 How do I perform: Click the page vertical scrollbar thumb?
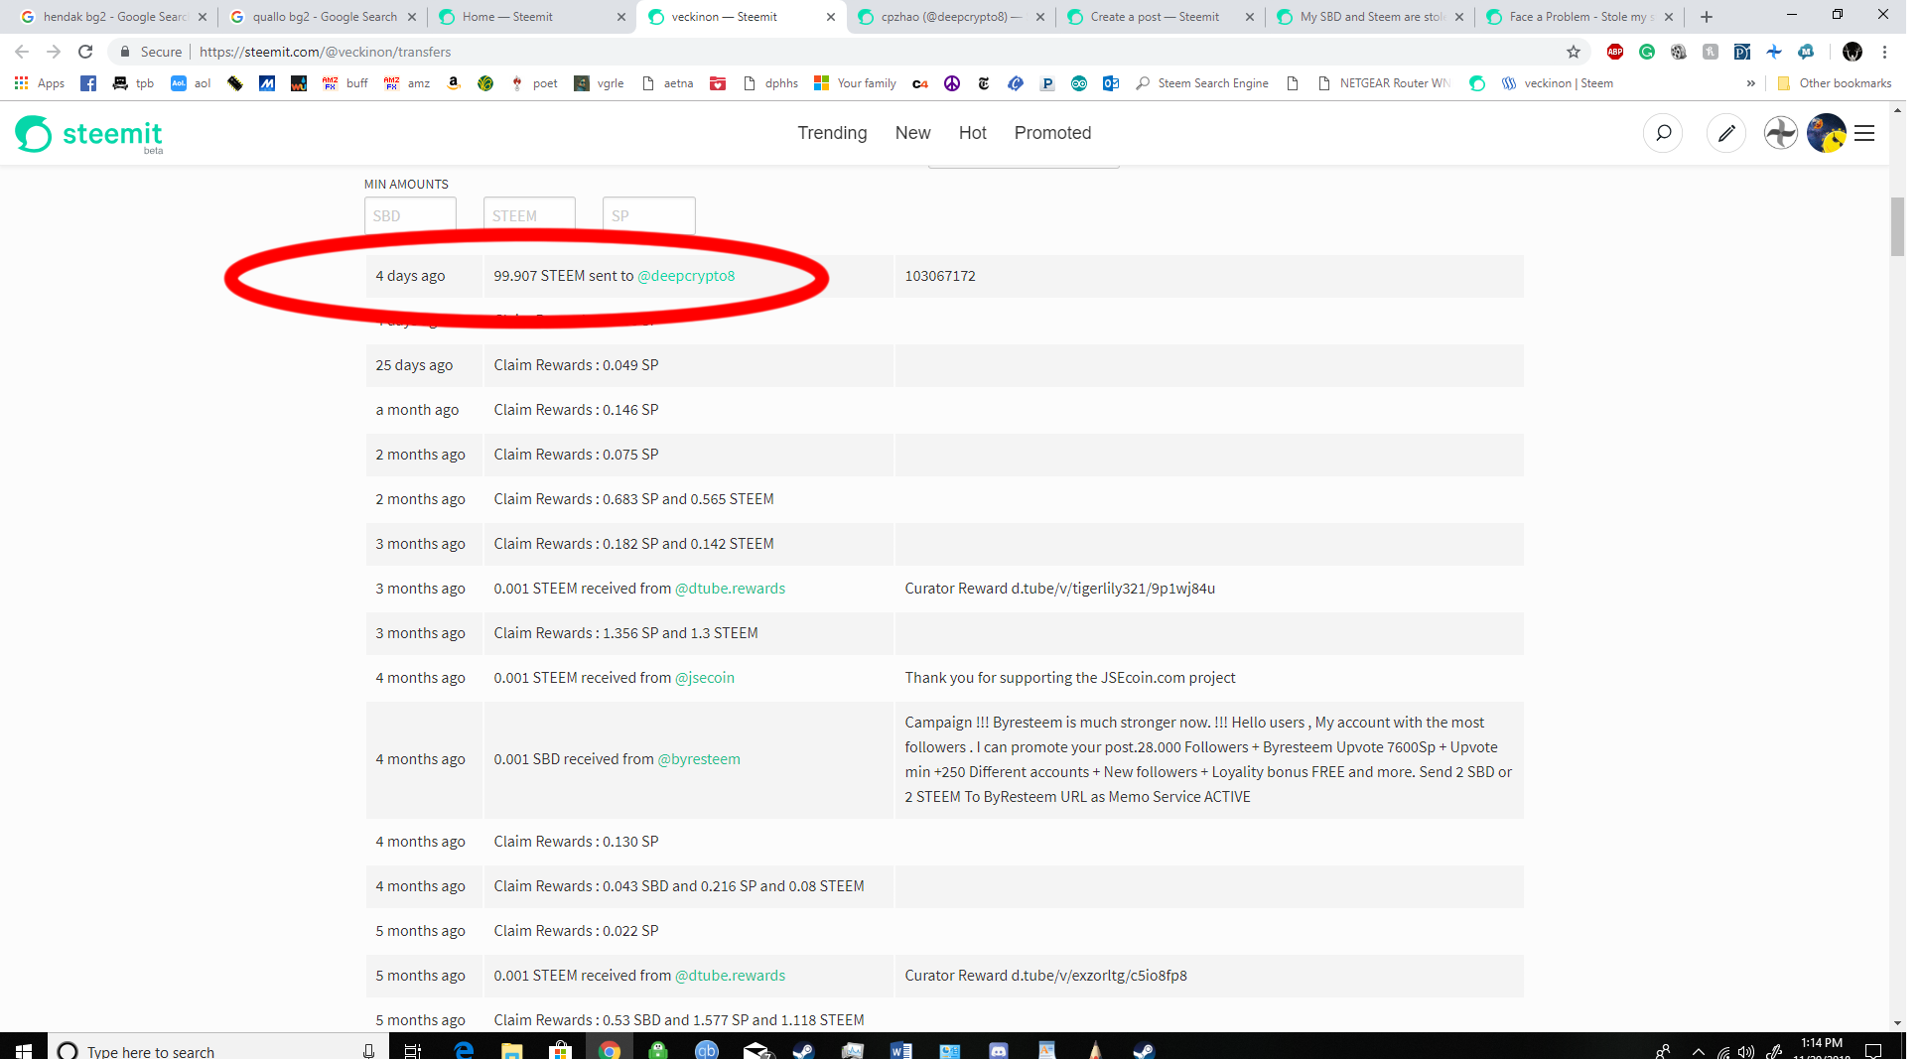[1897, 226]
